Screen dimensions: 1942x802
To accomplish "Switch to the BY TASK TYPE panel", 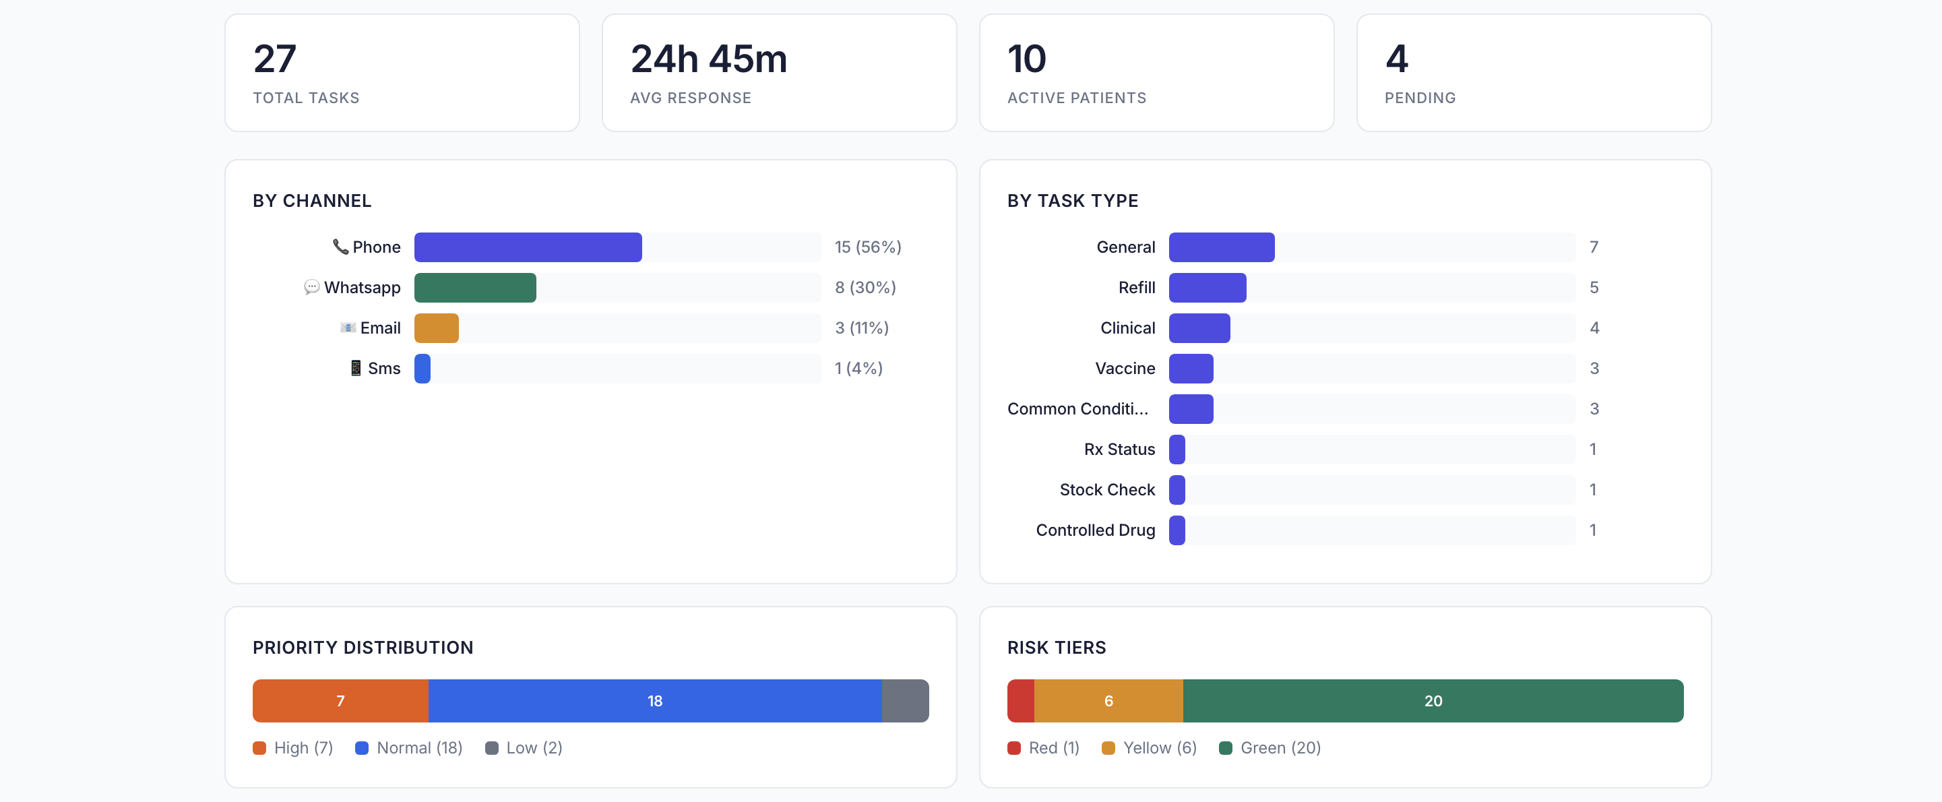I will click(x=1073, y=201).
